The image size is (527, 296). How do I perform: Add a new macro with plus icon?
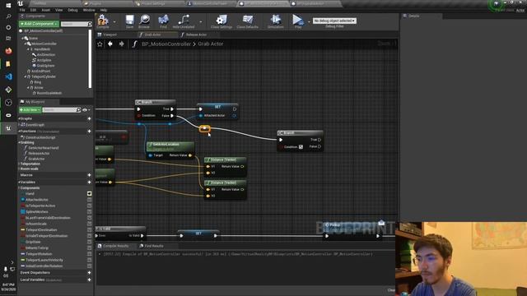click(90, 175)
